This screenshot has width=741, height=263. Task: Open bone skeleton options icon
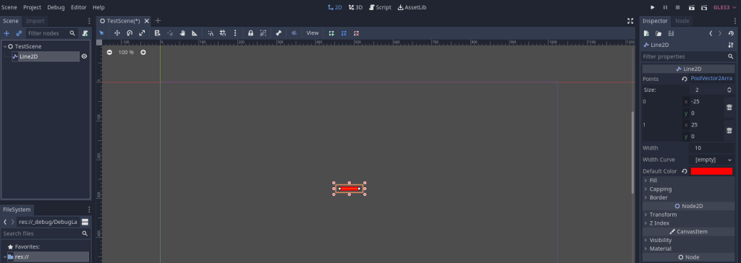279,33
